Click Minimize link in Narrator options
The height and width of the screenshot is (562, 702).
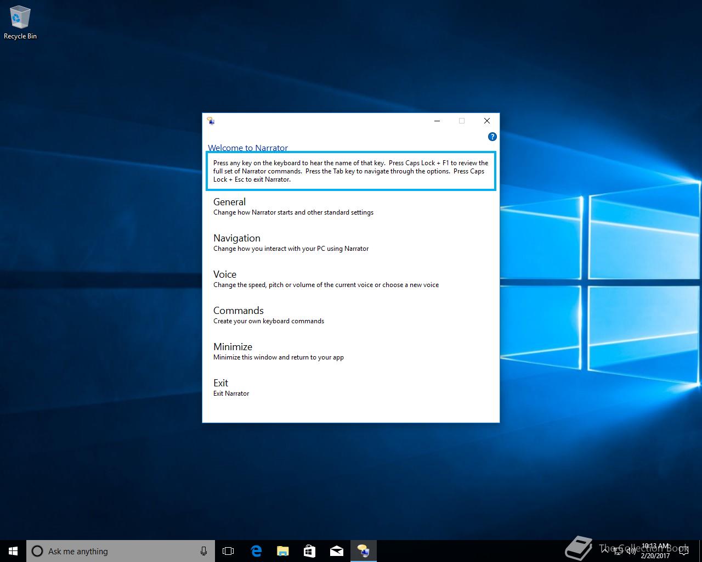click(233, 347)
